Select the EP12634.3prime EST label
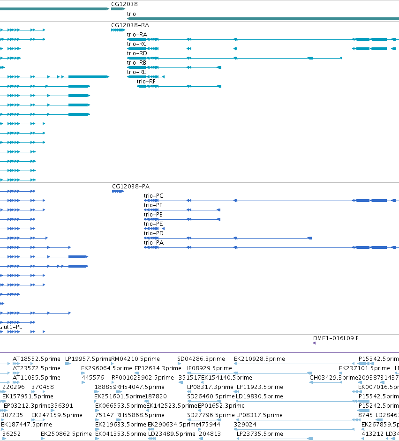Image resolution: width=399 pixels, height=441 pixels. [x=158, y=368]
